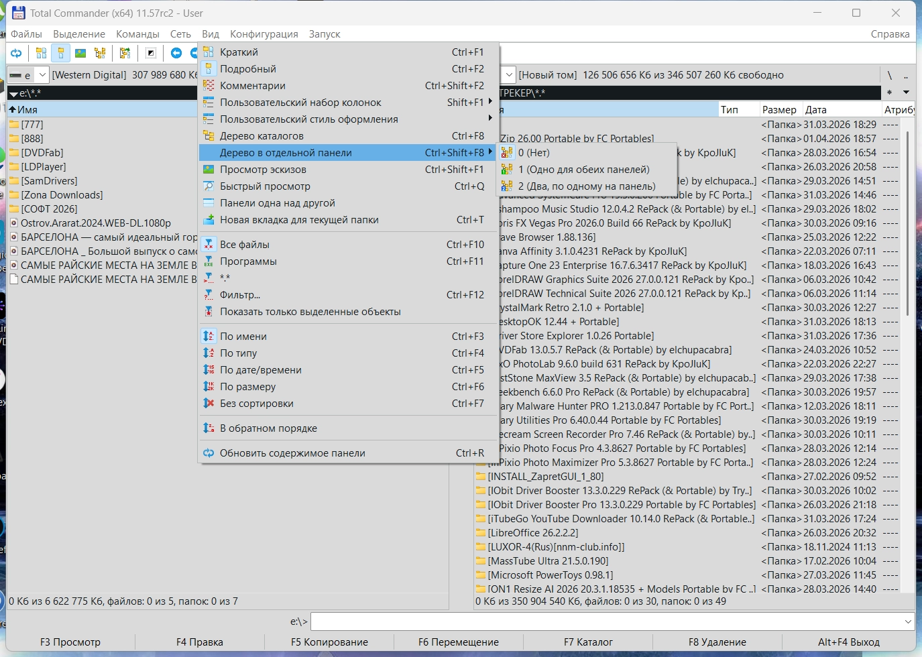Sort by size with По размеру

click(x=349, y=387)
